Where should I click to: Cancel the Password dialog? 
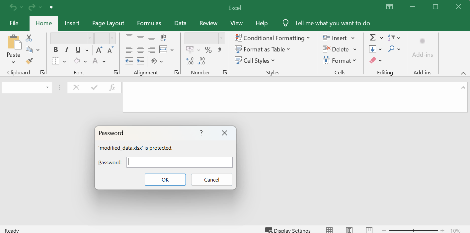pos(211,180)
